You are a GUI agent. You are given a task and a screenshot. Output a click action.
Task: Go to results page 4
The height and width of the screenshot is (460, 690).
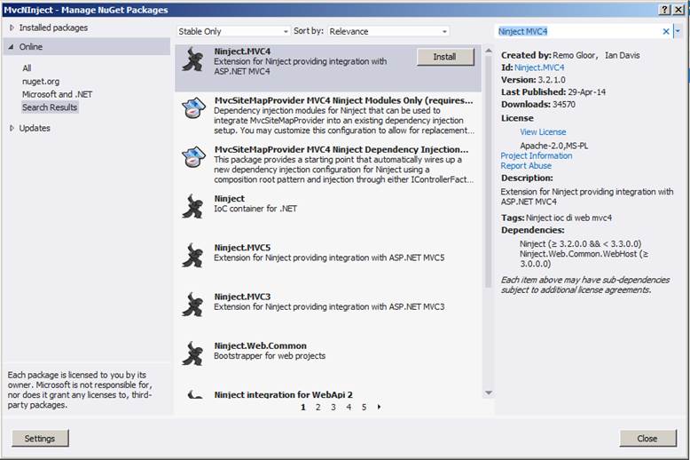[349, 407]
